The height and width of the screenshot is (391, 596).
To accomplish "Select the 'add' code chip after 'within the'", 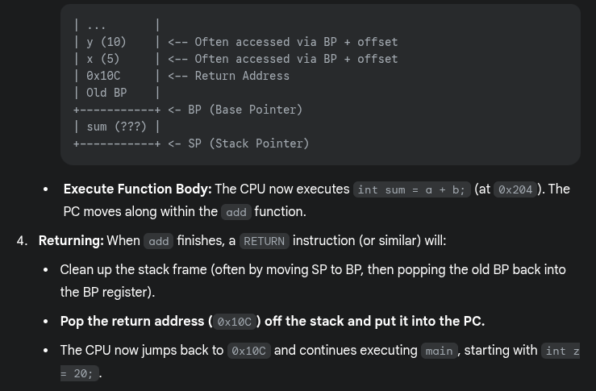I will coord(236,212).
